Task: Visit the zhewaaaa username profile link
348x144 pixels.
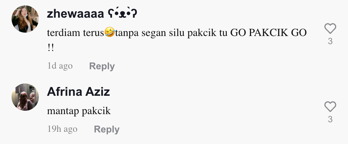Action: click(x=75, y=14)
